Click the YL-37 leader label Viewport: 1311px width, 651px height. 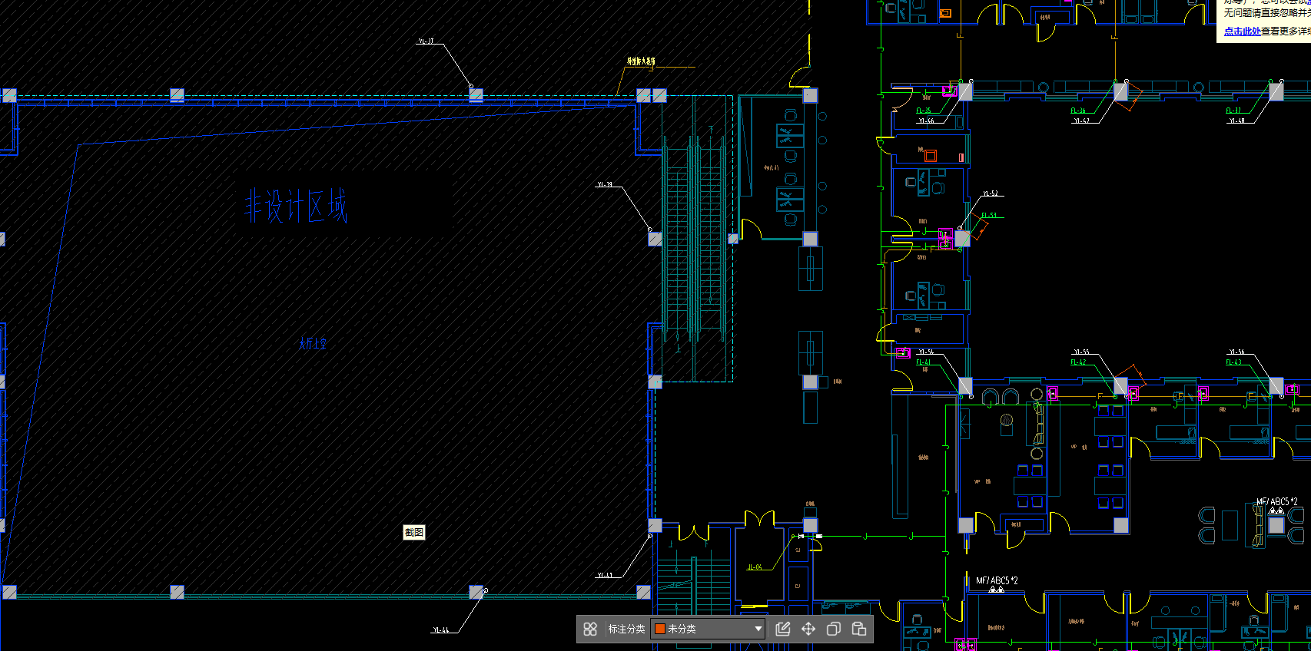point(426,41)
